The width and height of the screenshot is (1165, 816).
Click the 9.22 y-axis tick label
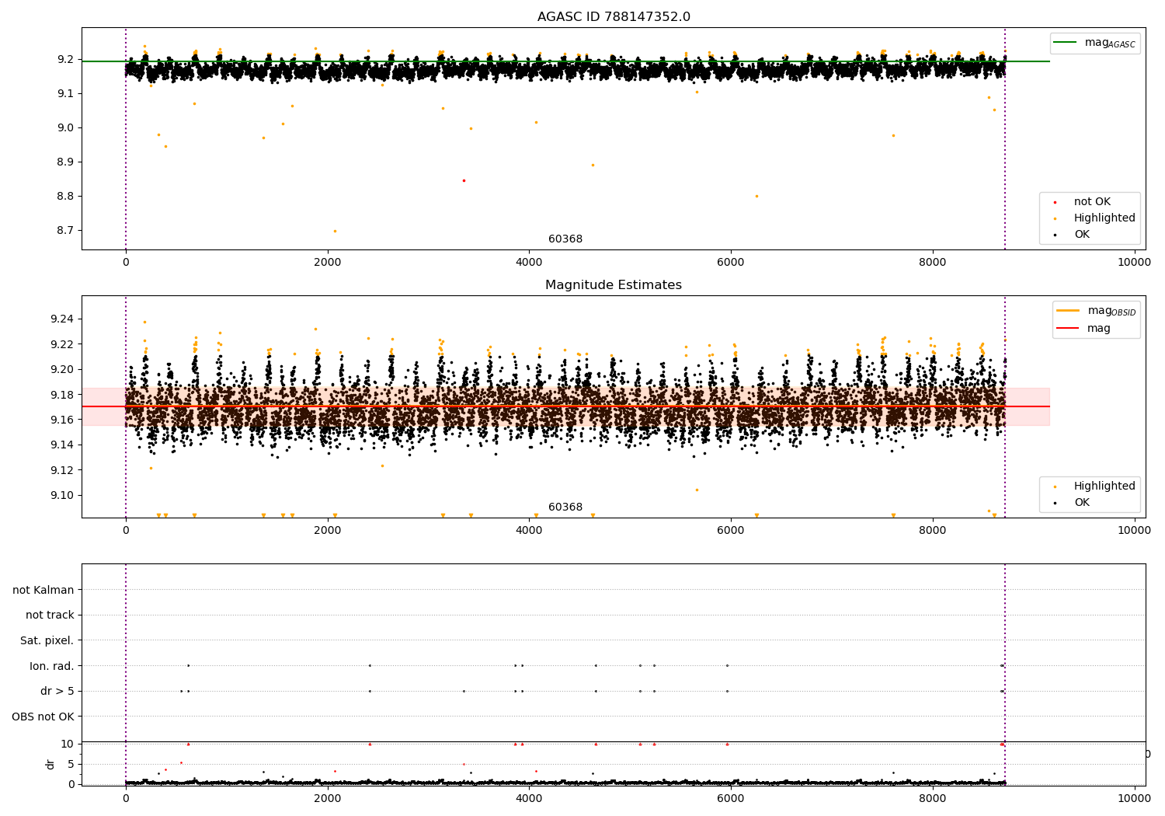coord(63,344)
